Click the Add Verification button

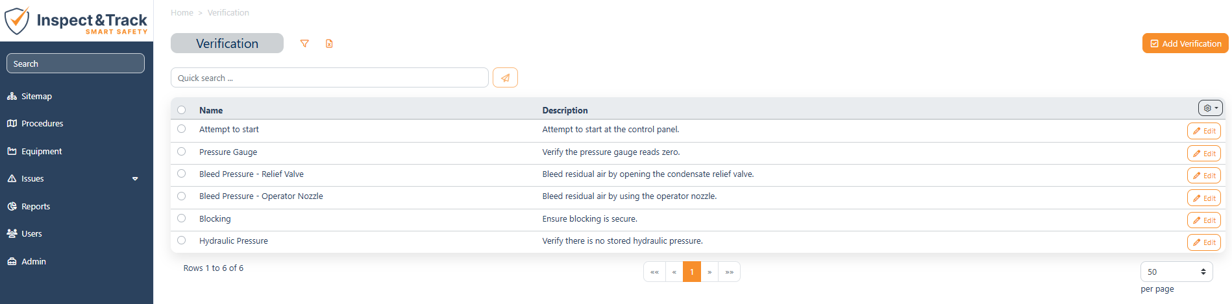pos(1185,43)
